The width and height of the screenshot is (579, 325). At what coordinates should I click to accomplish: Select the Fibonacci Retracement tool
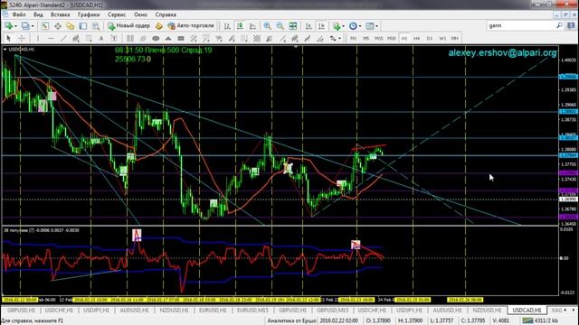[x=89, y=38]
